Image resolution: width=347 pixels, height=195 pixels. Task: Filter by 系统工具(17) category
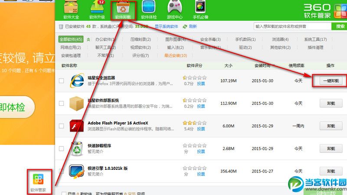[315, 39]
